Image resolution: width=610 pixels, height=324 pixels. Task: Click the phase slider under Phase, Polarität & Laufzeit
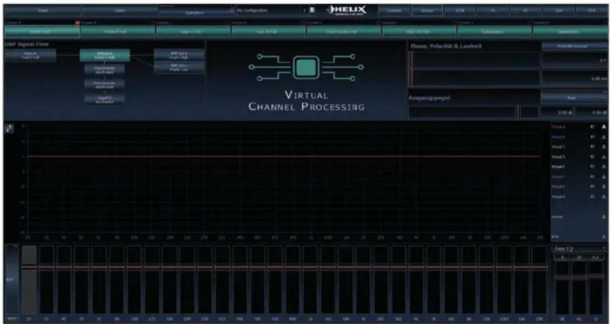click(474, 60)
